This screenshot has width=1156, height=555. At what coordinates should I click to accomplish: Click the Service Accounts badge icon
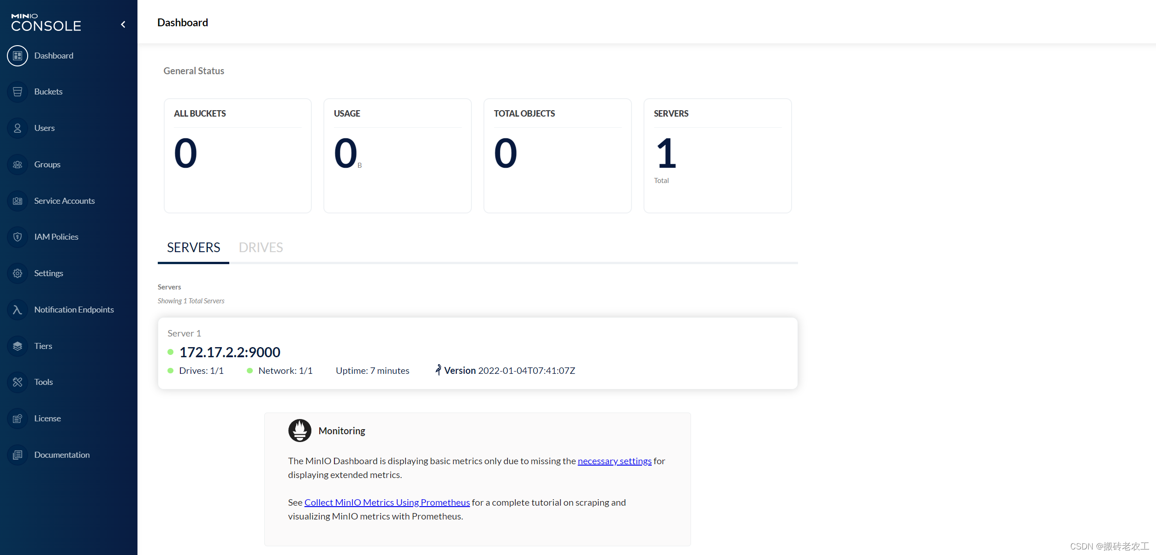click(18, 201)
